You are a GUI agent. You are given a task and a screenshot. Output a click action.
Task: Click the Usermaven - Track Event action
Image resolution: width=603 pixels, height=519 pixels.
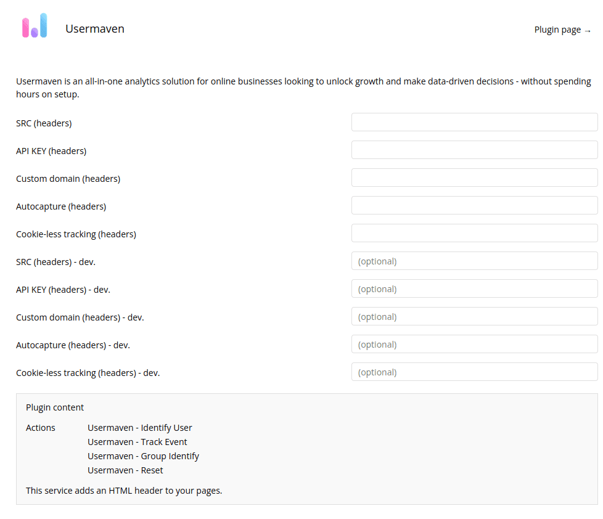pyautogui.click(x=137, y=442)
